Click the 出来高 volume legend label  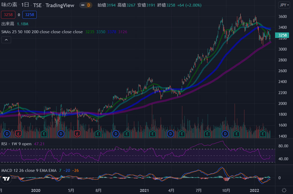(x=8, y=24)
